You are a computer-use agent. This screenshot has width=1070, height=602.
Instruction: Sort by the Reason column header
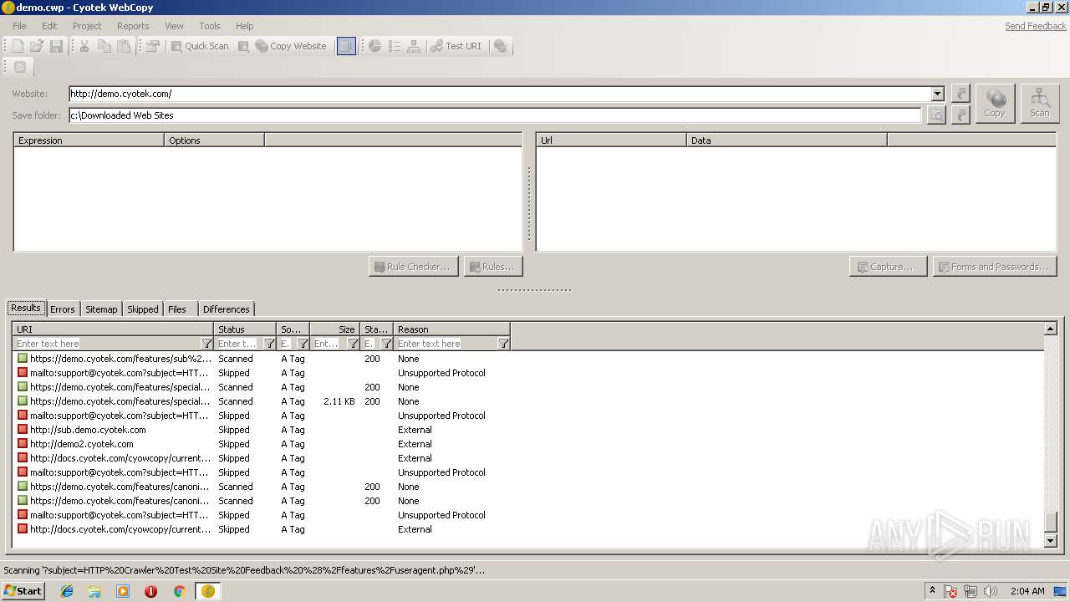[x=451, y=329]
